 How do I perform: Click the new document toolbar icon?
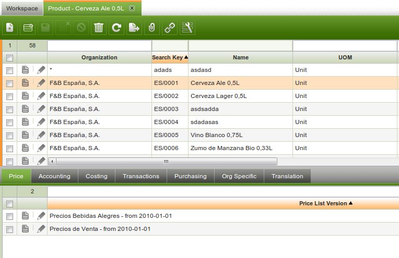click(x=10, y=28)
